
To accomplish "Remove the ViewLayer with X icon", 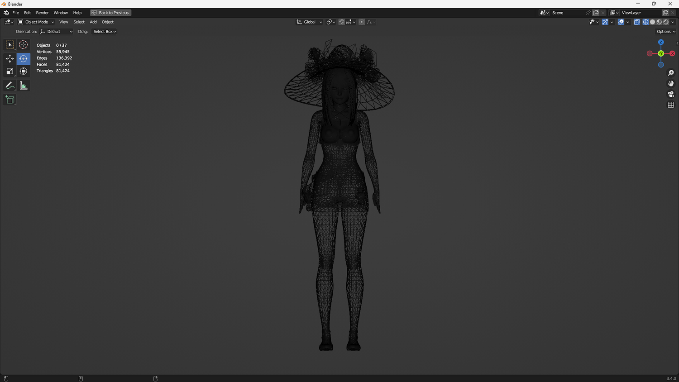I will pyautogui.click(x=673, y=13).
